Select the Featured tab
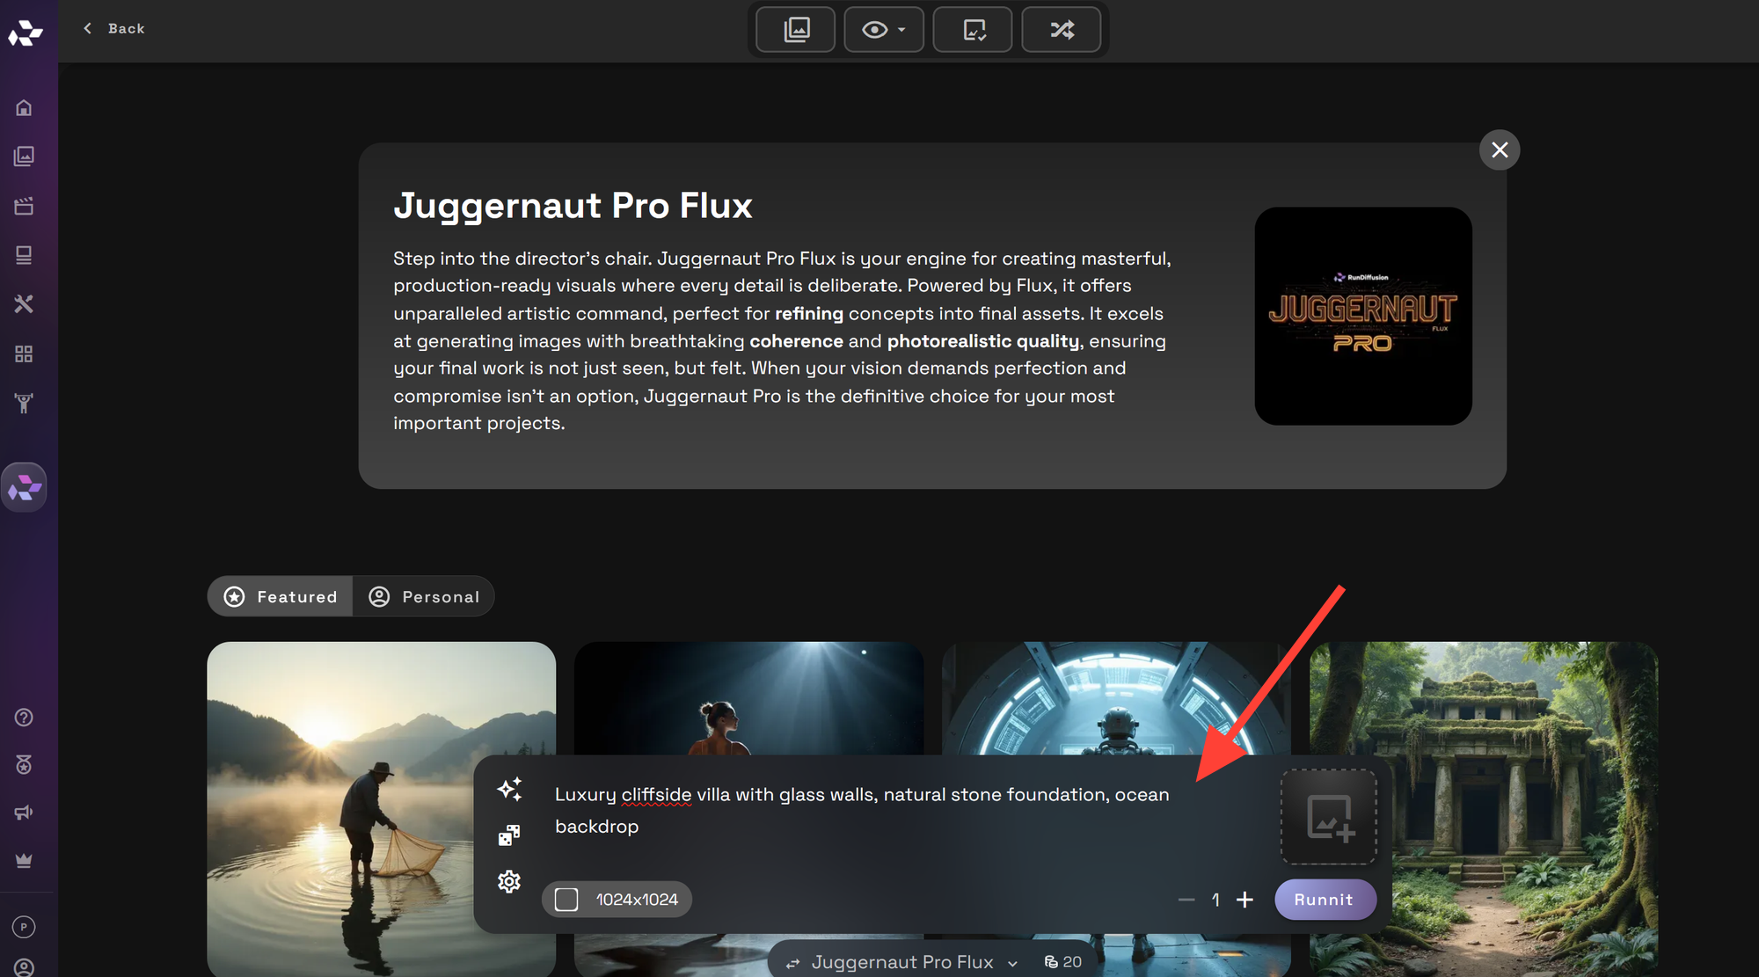Image resolution: width=1759 pixels, height=977 pixels. tap(281, 597)
